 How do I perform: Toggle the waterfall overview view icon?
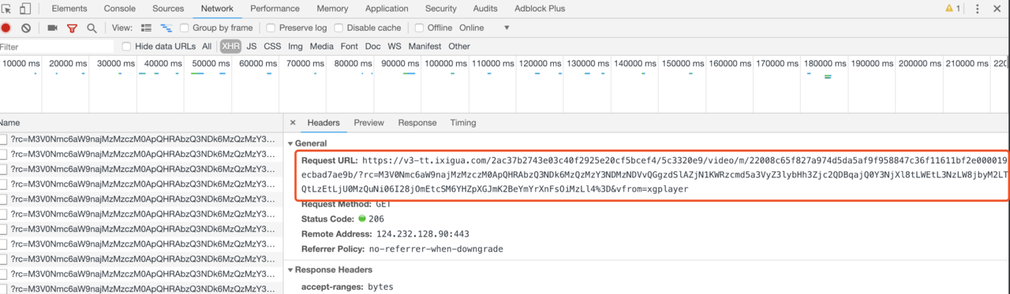click(166, 28)
